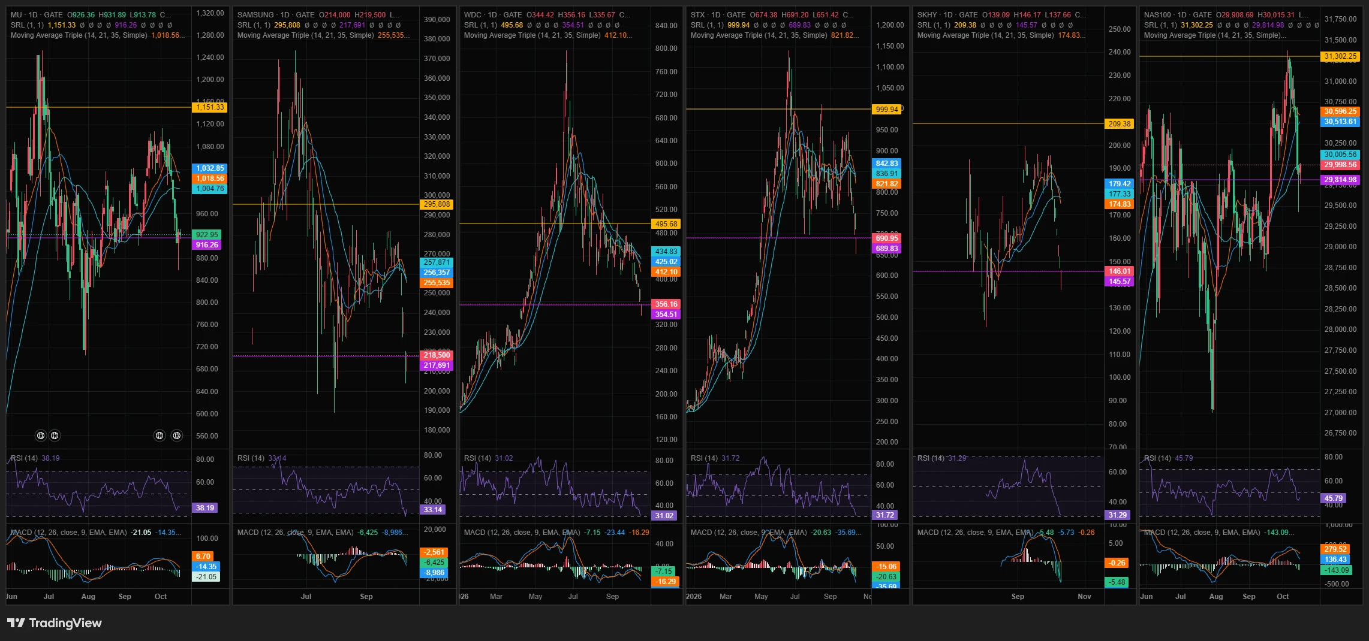Image resolution: width=1369 pixels, height=641 pixels.
Task: Click the magenta 916.26 price label on MU
Action: pos(207,245)
